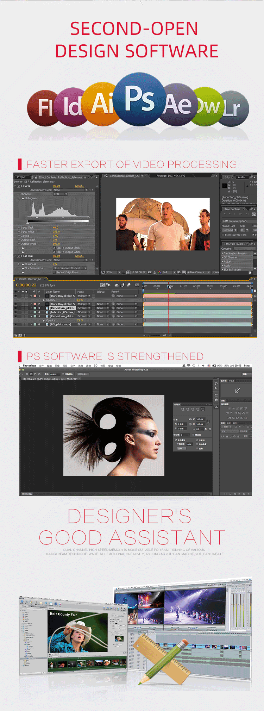Expand the Input Black property
264x711 pixels.
19,227
